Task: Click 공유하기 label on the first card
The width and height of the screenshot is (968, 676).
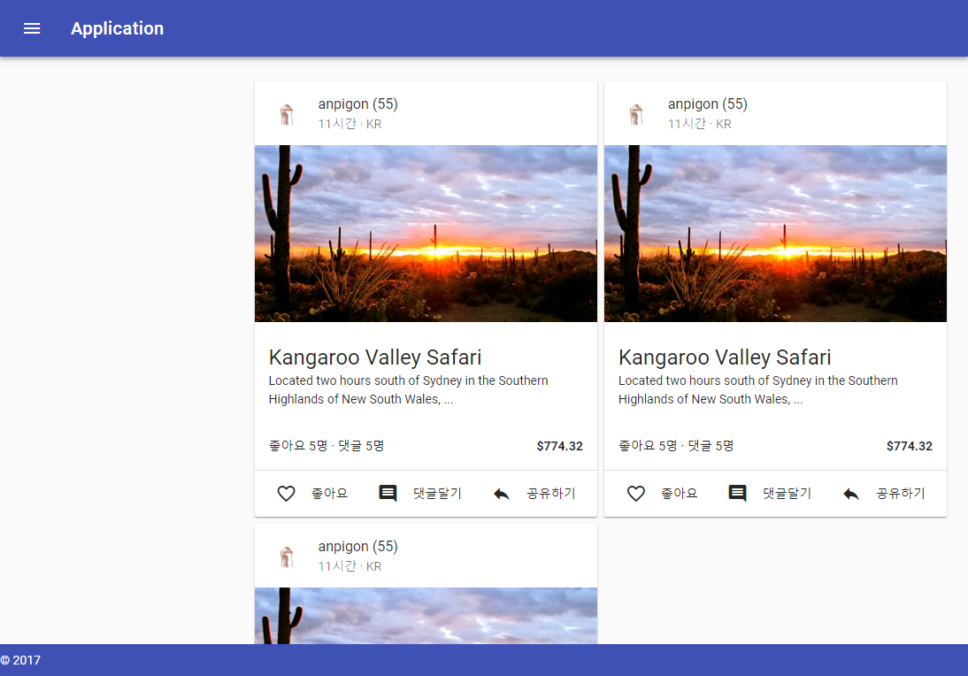Action: pyautogui.click(x=551, y=493)
